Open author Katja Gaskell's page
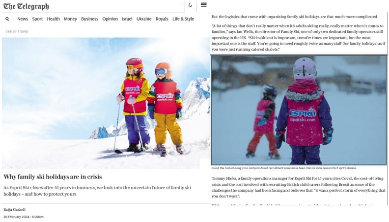 (x=15, y=209)
